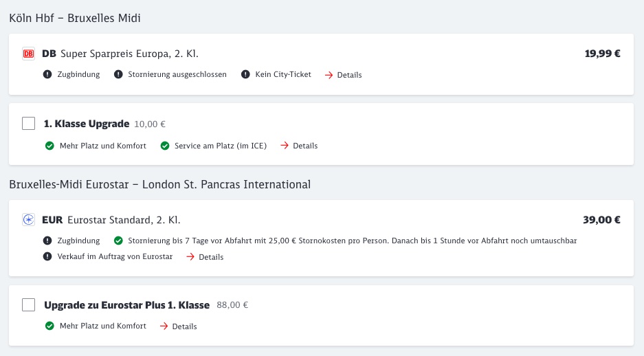Open Details for 1. Klasse Upgrade
This screenshot has width=644, height=356.
[299, 146]
